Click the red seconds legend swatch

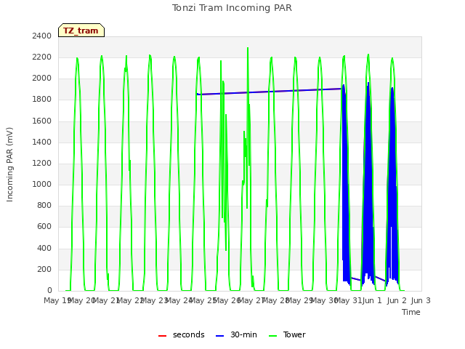162,336
